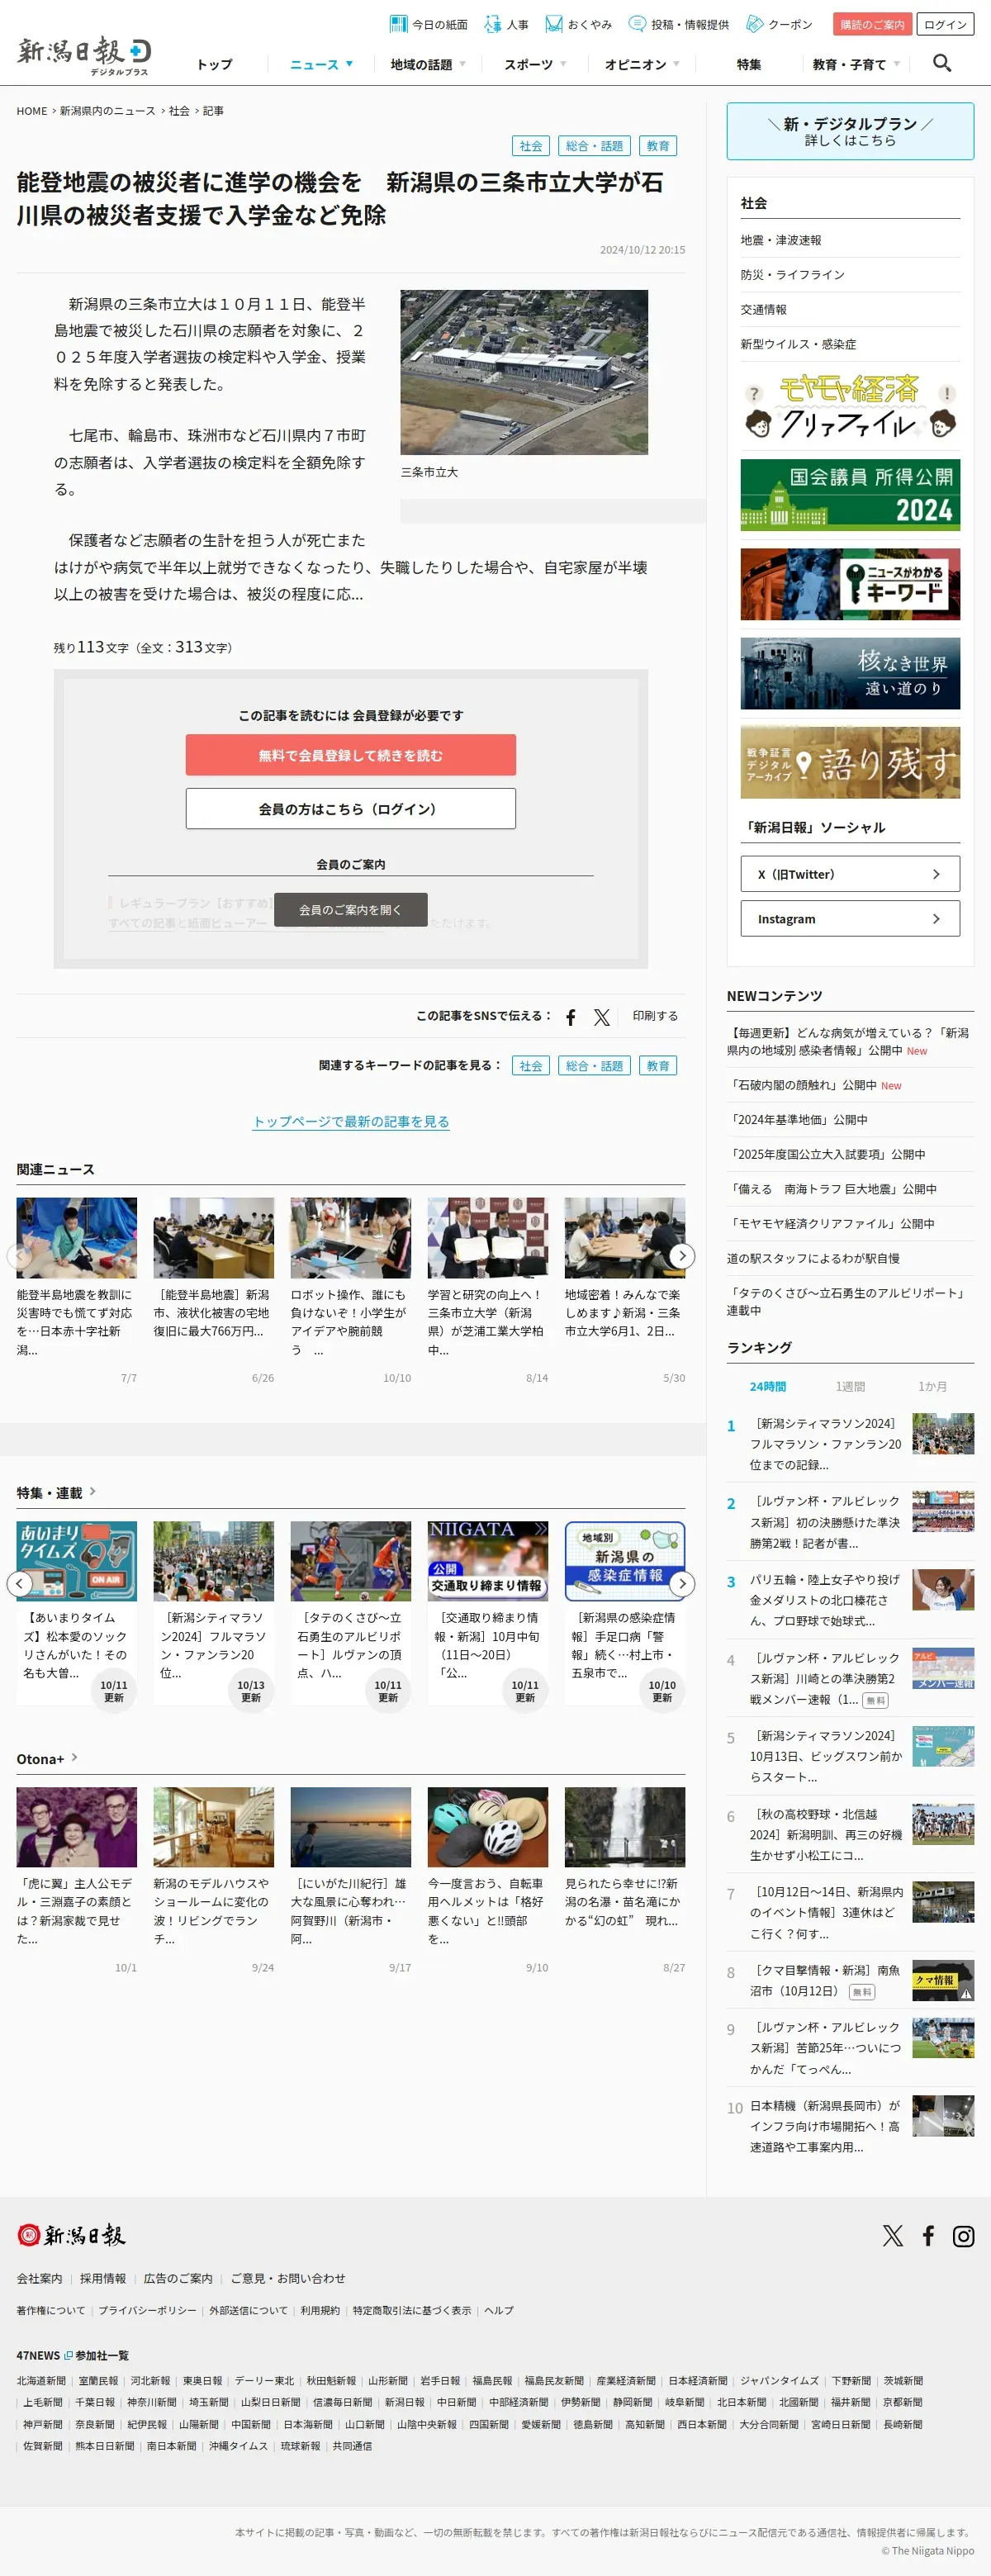Screen dimensions: 991x2576
Task: Open today's paper viewer icon (今日の紙面)
Action: tap(398, 24)
